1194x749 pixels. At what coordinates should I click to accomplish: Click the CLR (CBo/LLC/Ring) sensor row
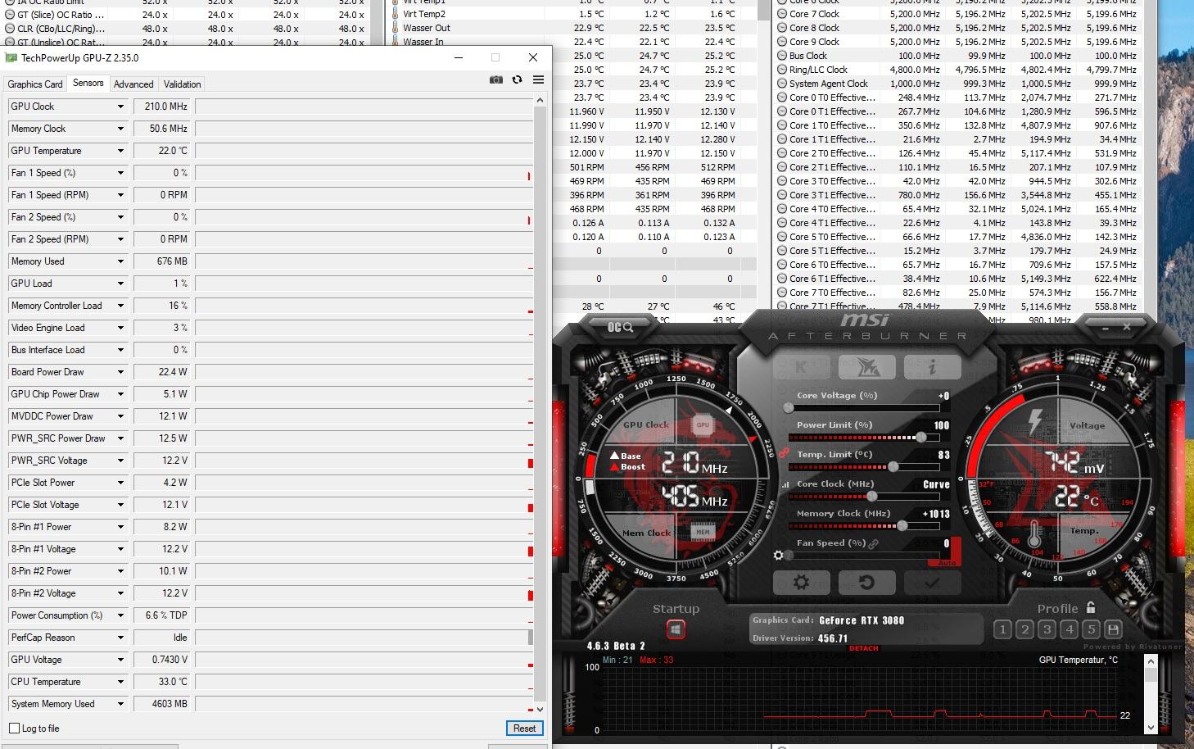coord(185,28)
